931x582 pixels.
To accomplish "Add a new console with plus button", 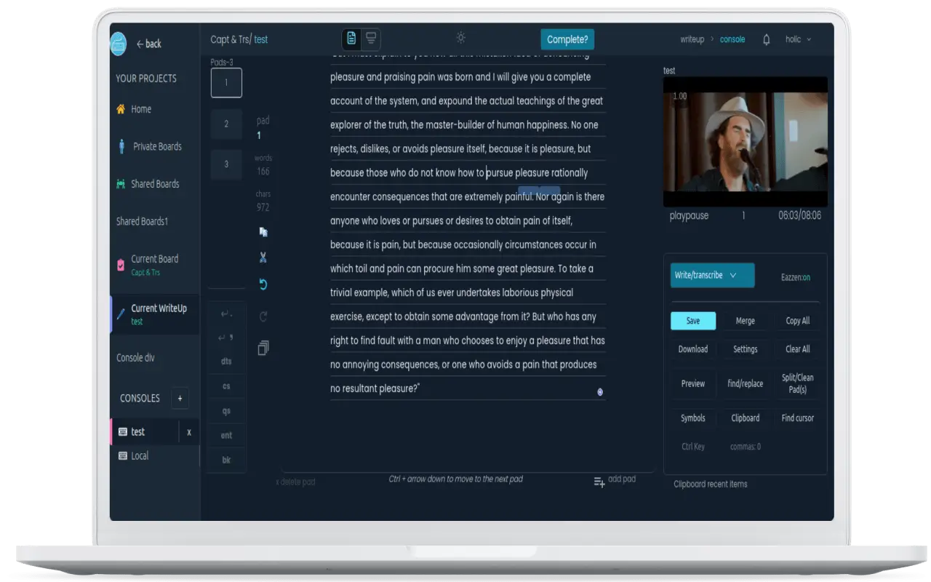I will pyautogui.click(x=180, y=398).
